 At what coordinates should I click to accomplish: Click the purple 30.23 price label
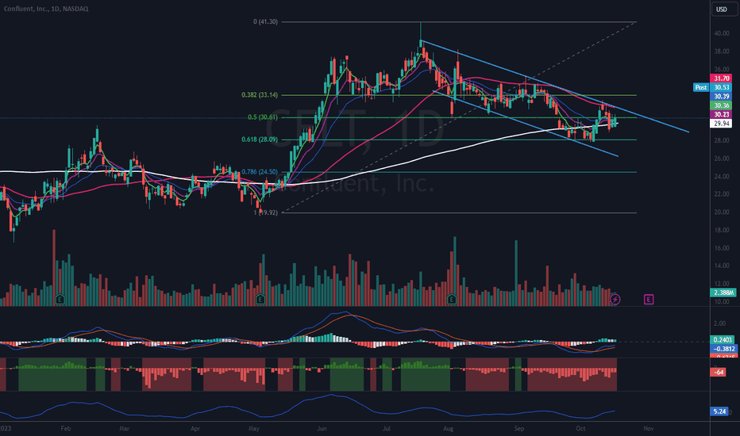(721, 114)
